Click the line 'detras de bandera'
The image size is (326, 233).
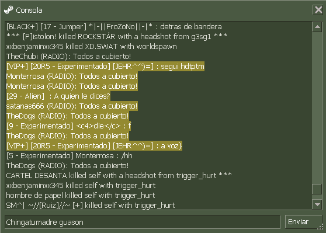[114, 27]
